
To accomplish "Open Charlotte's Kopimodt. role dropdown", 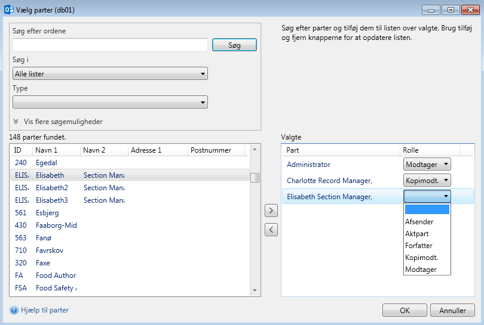I will (x=427, y=180).
